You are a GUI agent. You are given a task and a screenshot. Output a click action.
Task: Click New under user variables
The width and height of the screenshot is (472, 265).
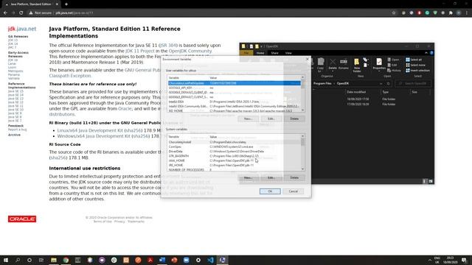coord(248,119)
